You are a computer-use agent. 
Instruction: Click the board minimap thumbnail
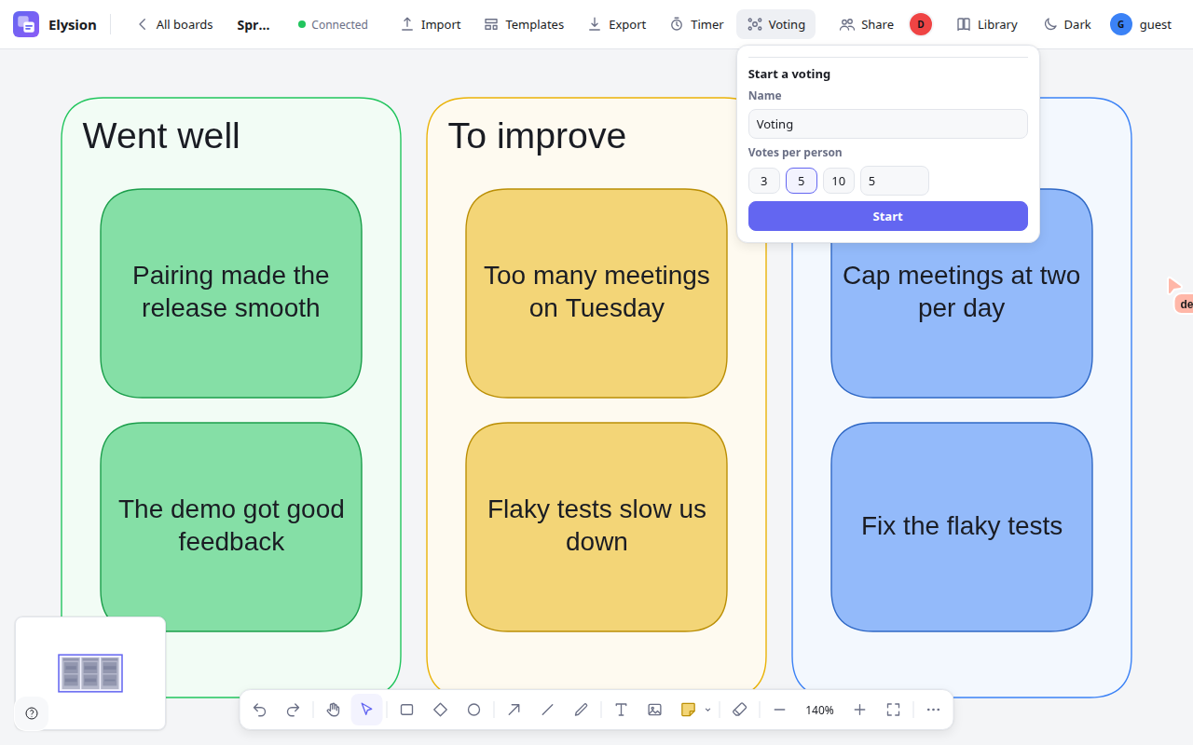pos(90,672)
